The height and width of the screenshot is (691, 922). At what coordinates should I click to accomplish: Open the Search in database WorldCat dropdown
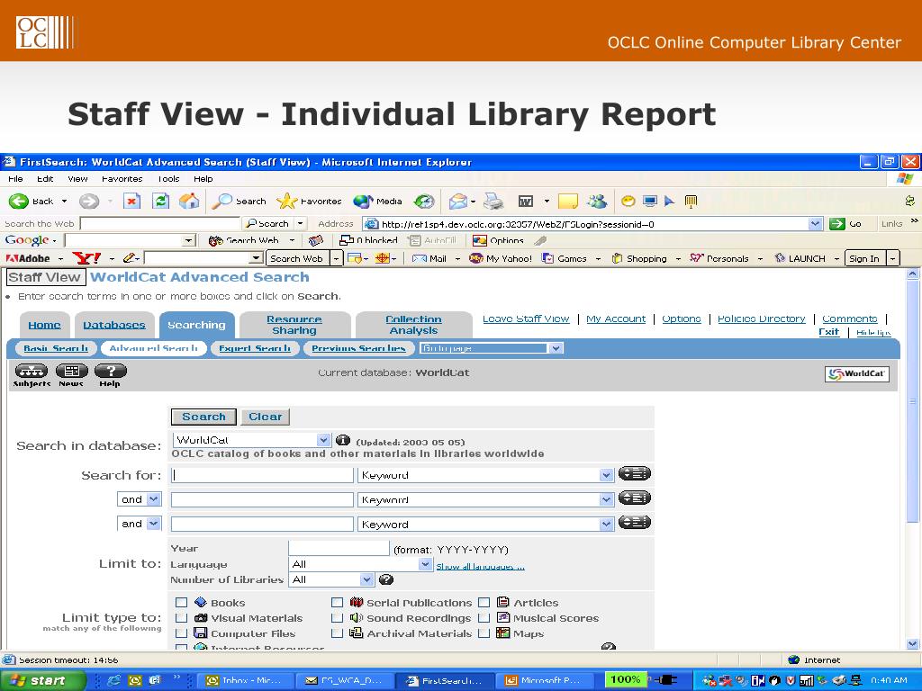[x=252, y=439]
